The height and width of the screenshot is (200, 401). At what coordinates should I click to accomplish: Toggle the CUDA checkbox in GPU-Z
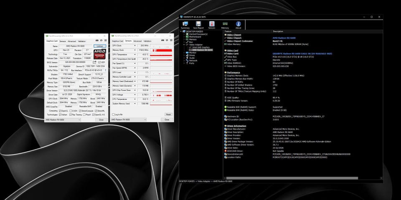tap(71, 111)
